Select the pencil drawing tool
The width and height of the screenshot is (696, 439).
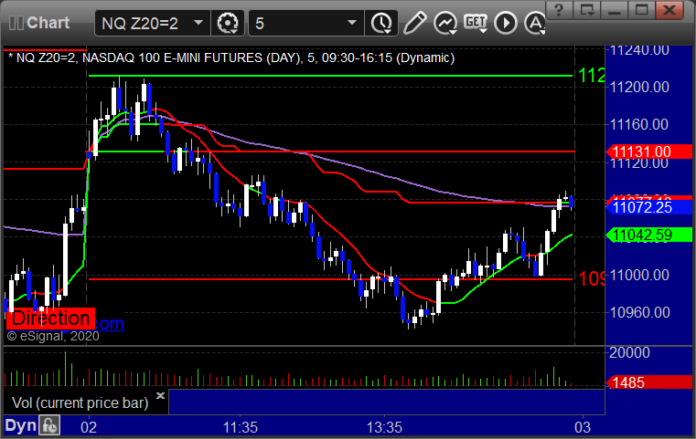click(x=415, y=23)
